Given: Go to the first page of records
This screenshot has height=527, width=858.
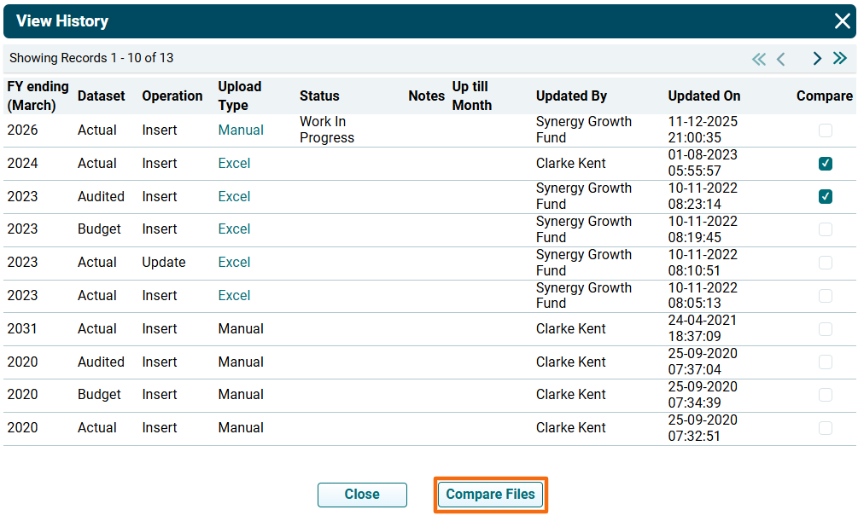Looking at the screenshot, I should [x=758, y=59].
